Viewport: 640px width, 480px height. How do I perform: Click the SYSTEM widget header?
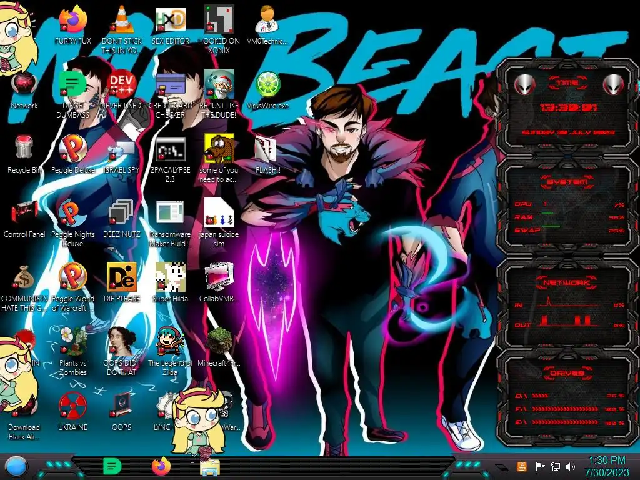[x=567, y=182]
